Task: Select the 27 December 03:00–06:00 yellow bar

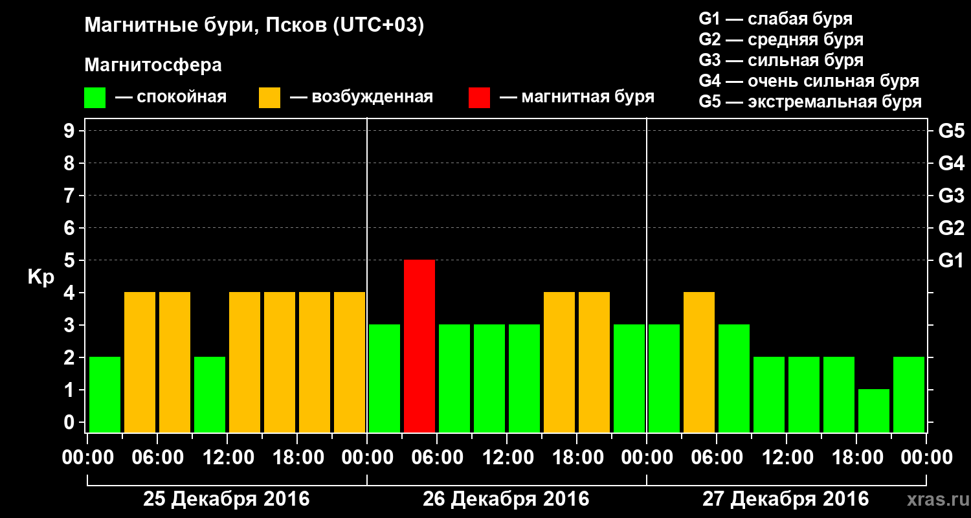Action: click(x=699, y=362)
